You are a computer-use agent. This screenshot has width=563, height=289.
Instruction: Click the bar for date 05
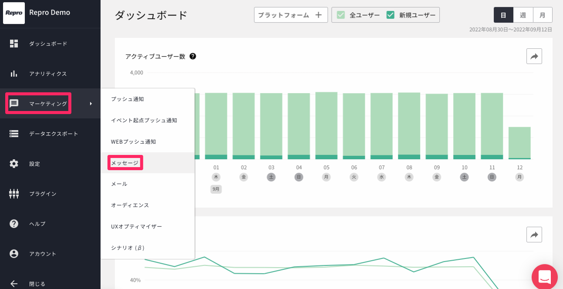coord(327,126)
